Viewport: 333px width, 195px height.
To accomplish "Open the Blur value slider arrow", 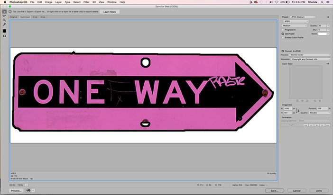I will [328, 30].
